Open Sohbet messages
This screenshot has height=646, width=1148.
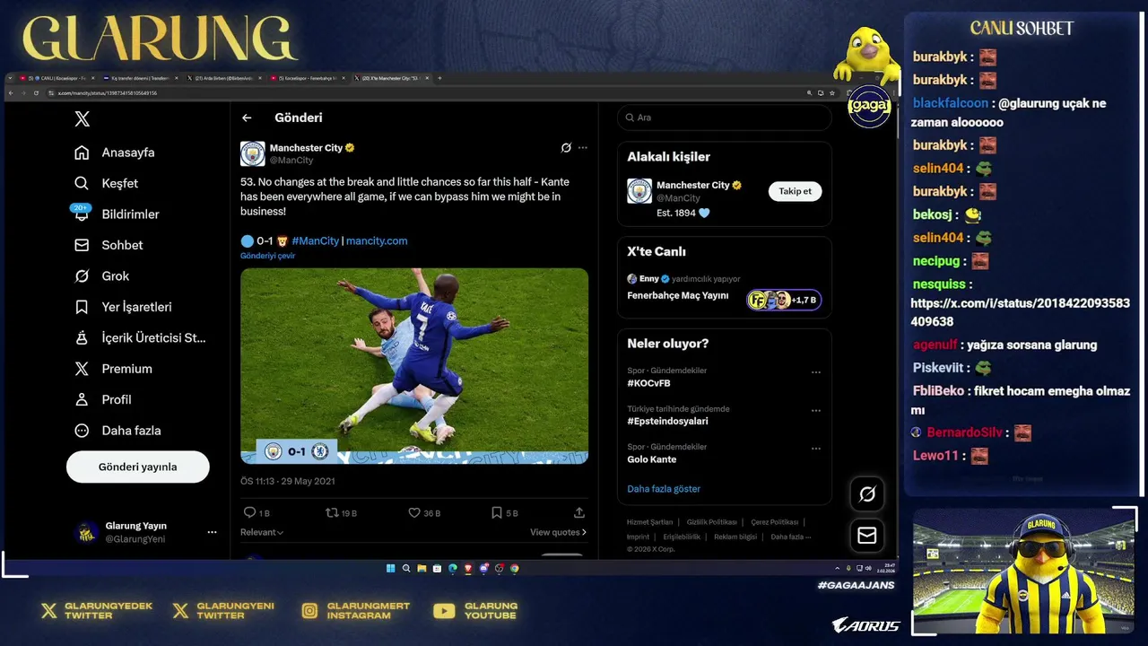pyautogui.click(x=109, y=245)
